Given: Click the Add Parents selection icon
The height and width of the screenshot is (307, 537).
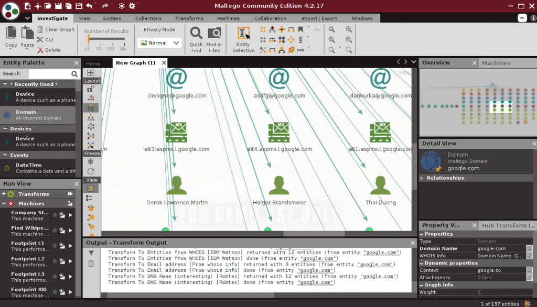Looking at the screenshot, I should [x=272, y=29].
